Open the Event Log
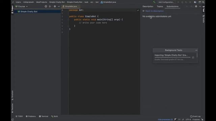216x121 pixels. [x=195, y=116]
